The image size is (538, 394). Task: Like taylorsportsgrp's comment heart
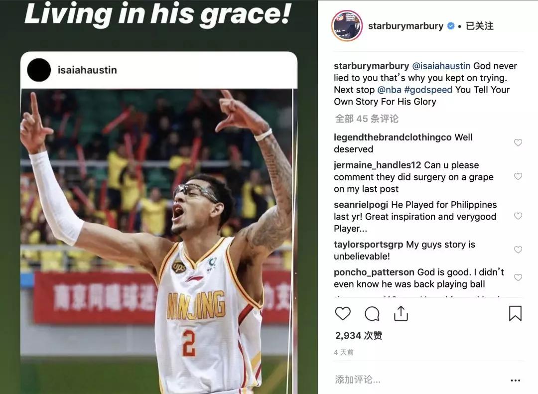coord(518,250)
